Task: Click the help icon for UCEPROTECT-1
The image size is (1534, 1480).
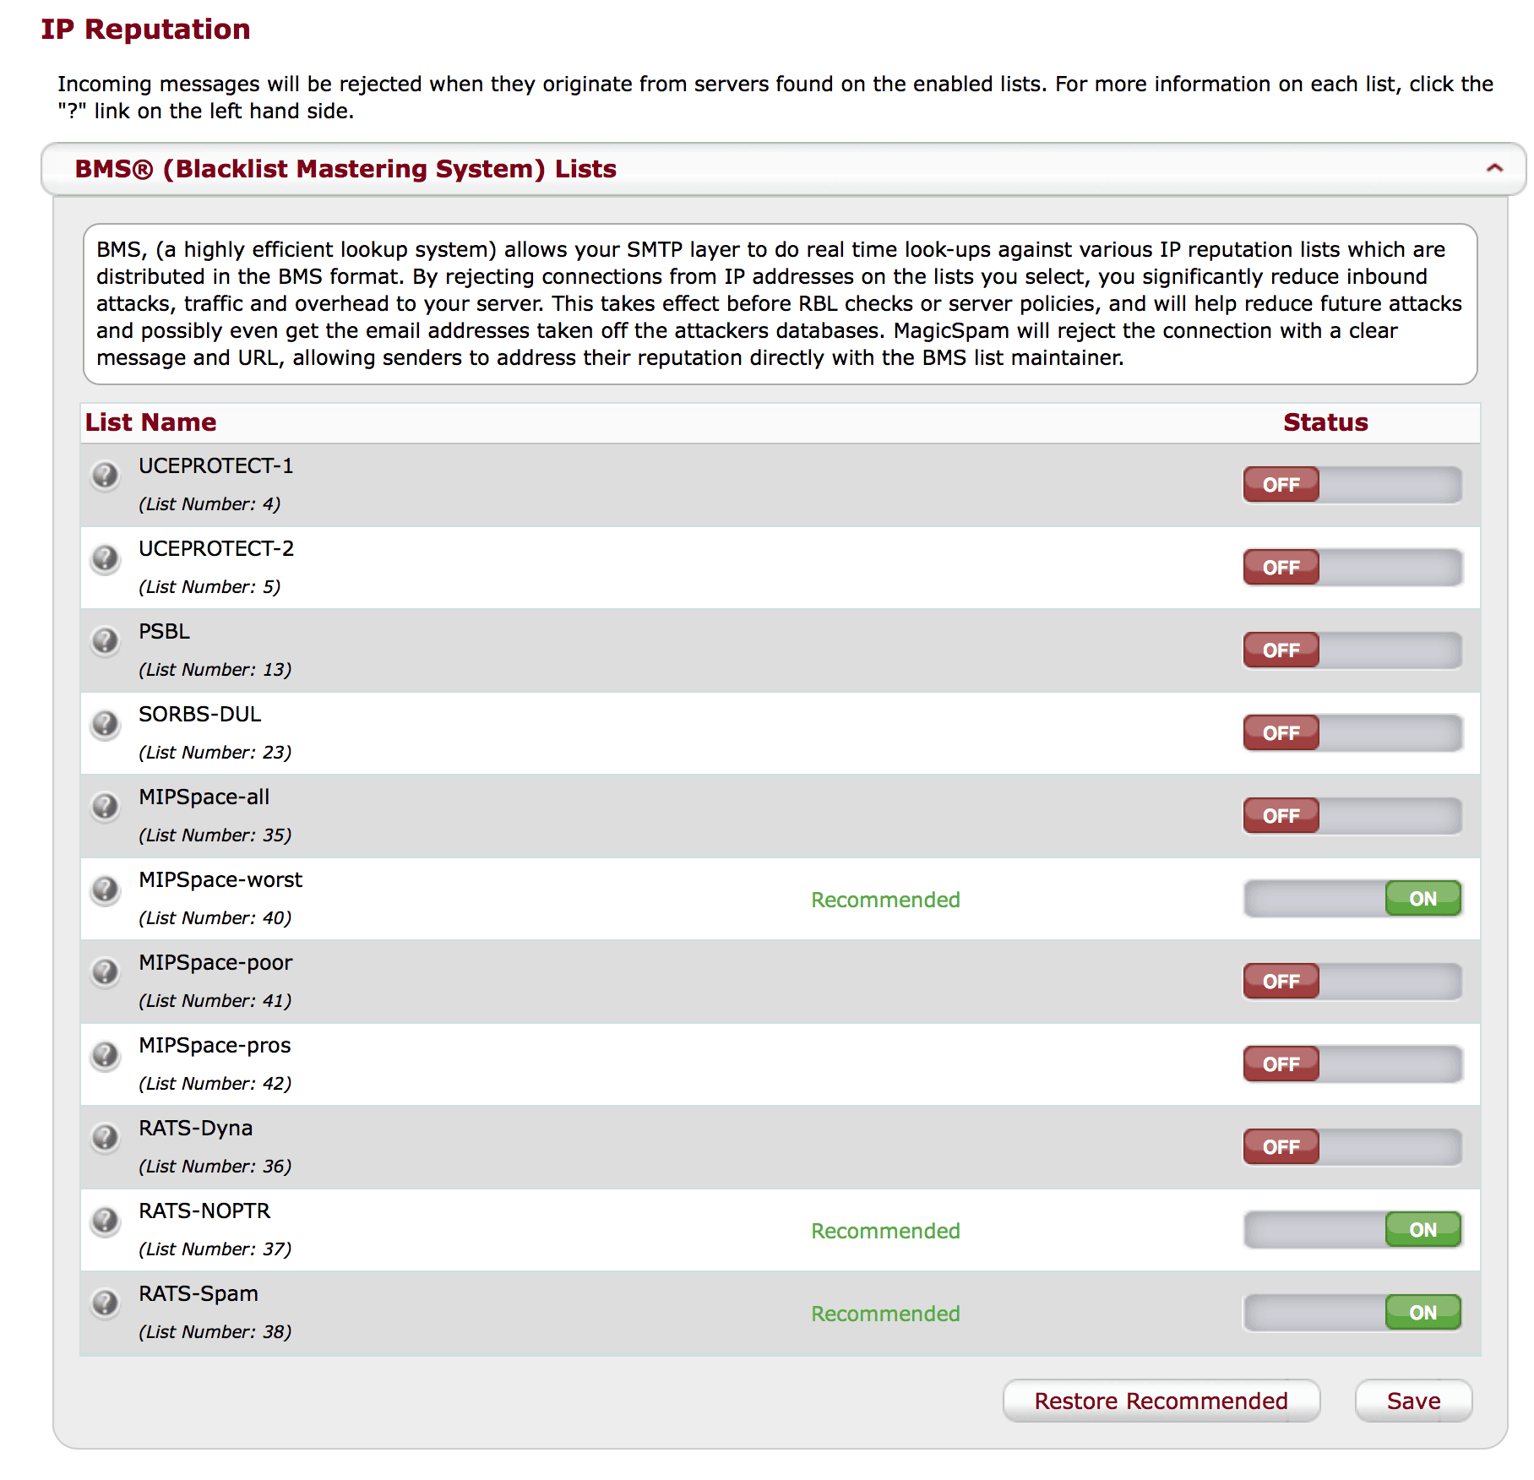Action: (105, 476)
